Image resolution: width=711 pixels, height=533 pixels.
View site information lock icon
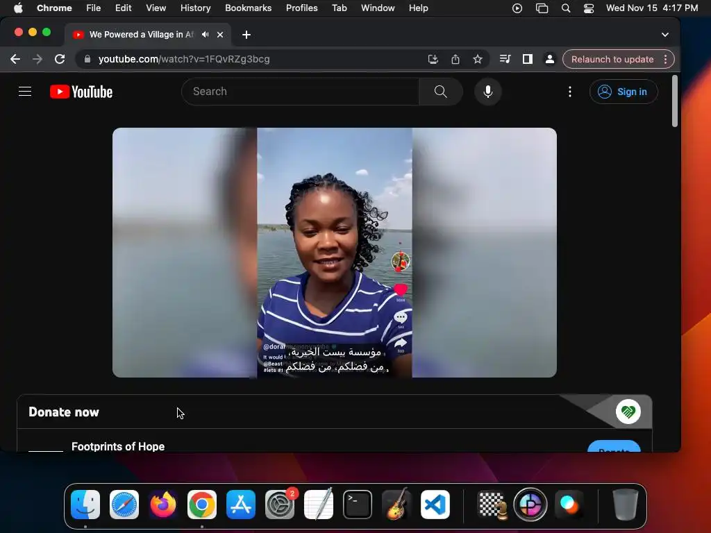point(87,59)
